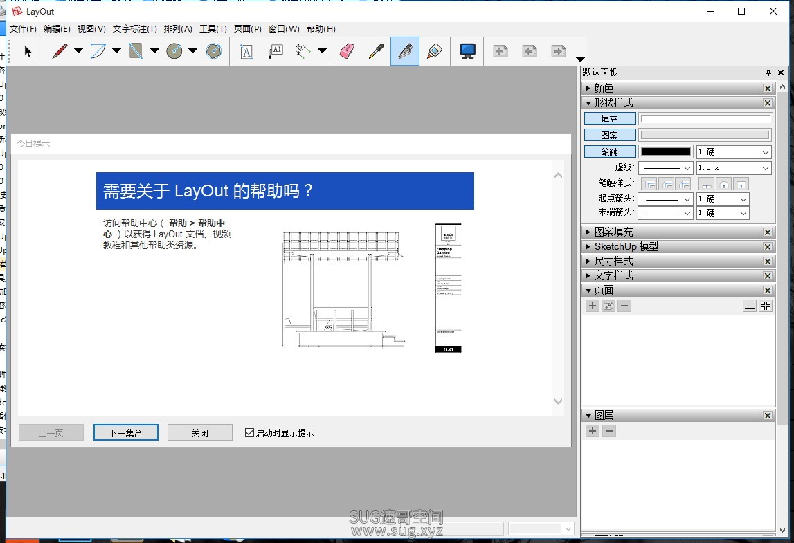Click the grey pattern swatch
The height and width of the screenshot is (543, 794).
coord(705,135)
